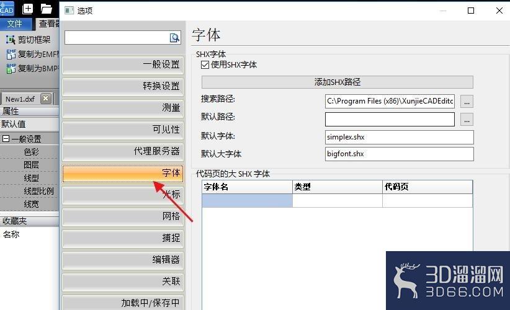
Task: Switch to the 查看器 tab
Action: (x=48, y=24)
